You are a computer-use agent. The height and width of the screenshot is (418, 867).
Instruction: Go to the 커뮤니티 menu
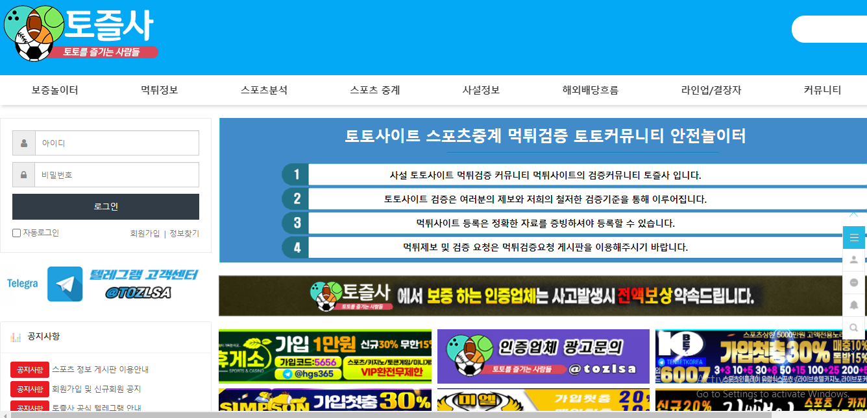click(822, 90)
